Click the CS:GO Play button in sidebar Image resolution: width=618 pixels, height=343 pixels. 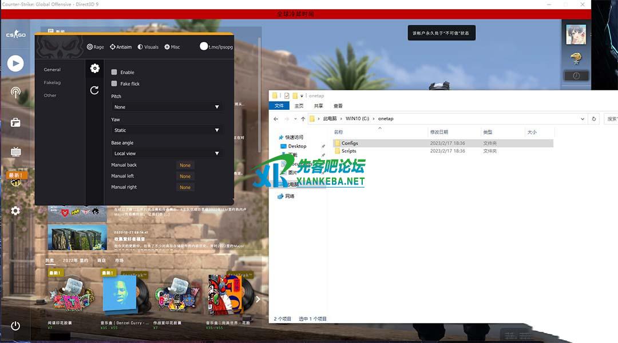pos(15,63)
